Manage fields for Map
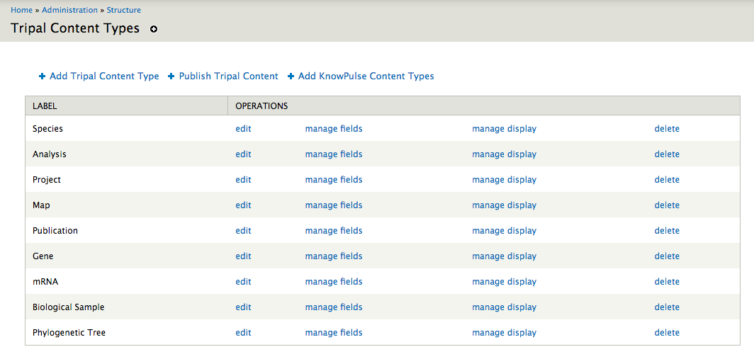Screen dimensions: 754x359 [x=334, y=205]
